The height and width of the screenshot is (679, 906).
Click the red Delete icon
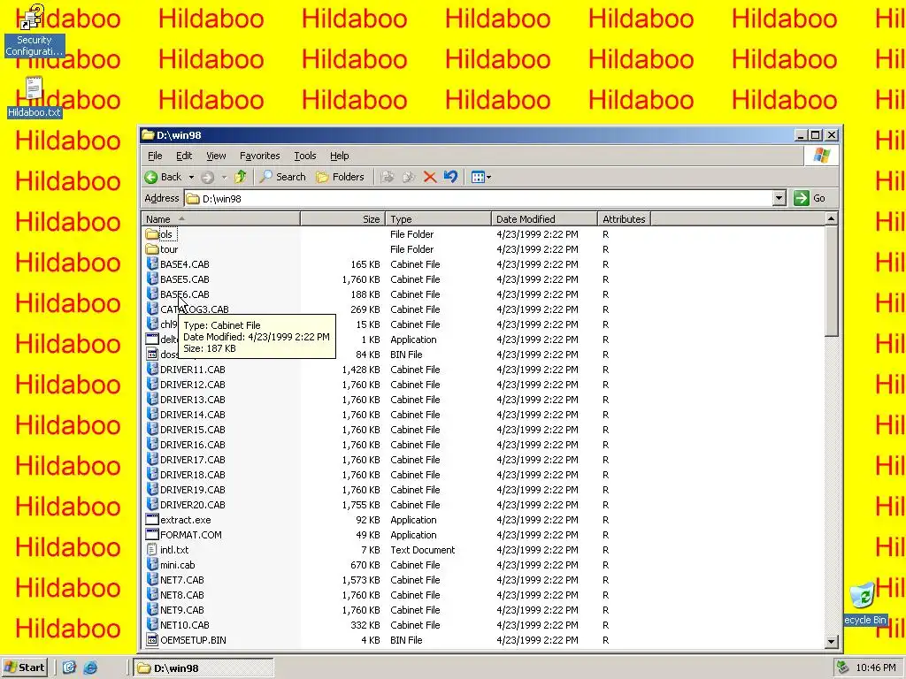coord(429,177)
